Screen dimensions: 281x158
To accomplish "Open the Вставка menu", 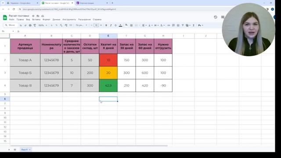I will point(36,19).
